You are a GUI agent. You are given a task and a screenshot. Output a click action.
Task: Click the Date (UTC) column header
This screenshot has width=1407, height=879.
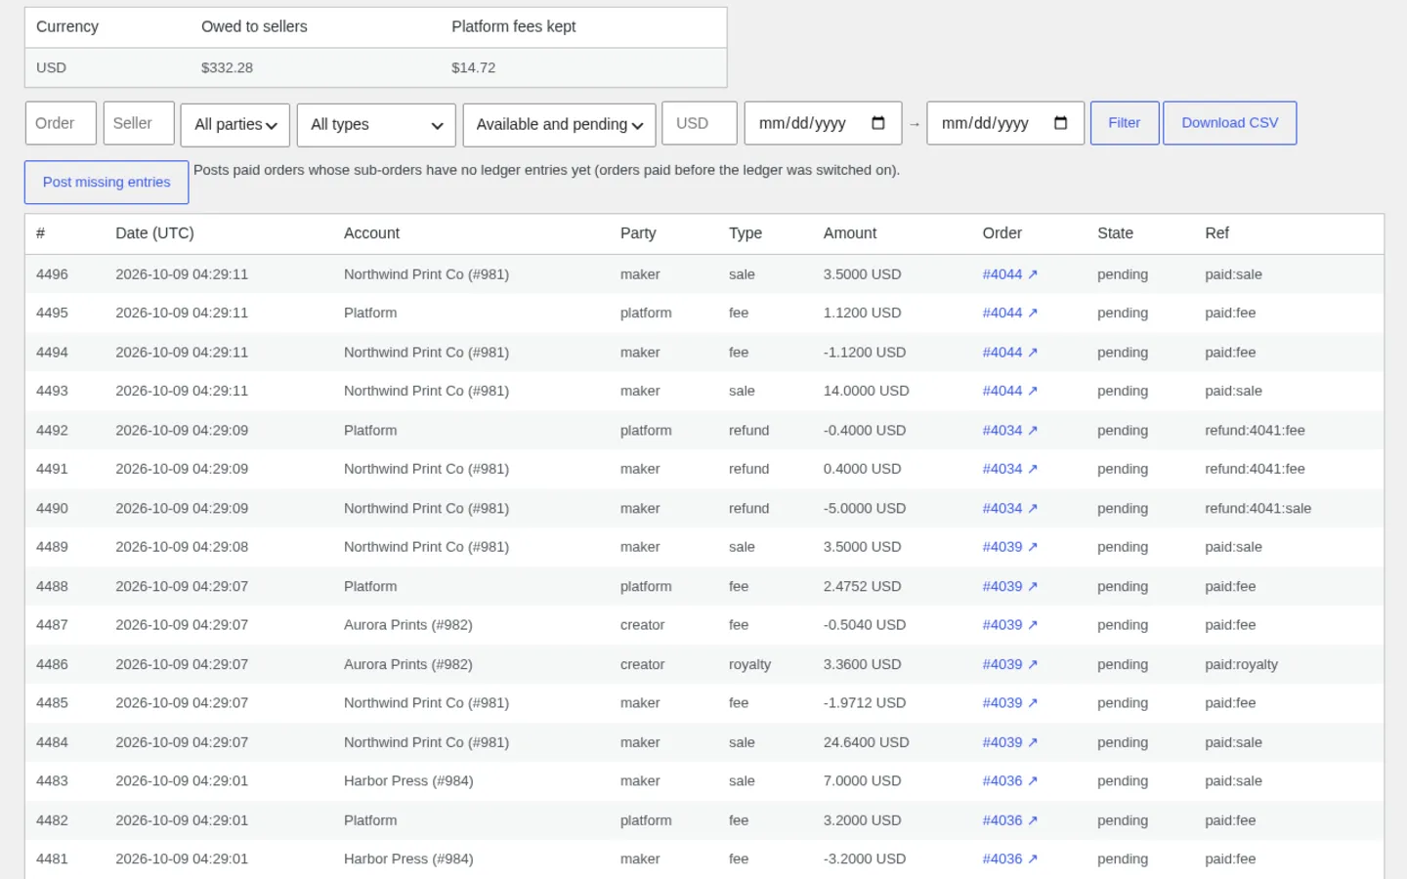154,233
